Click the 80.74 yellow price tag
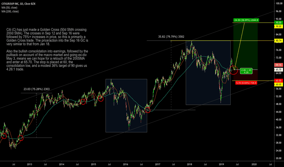 [279, 41]
